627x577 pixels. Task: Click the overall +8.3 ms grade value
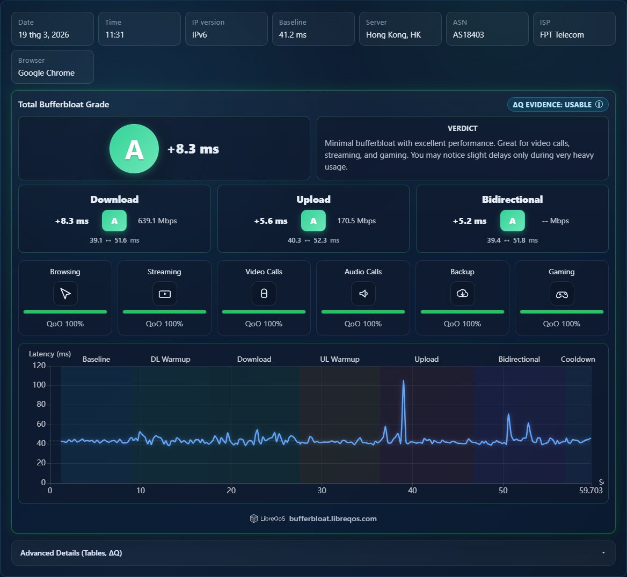193,149
